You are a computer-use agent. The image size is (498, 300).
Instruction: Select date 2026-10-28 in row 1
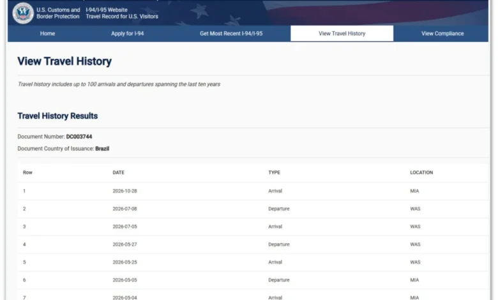[x=124, y=191]
